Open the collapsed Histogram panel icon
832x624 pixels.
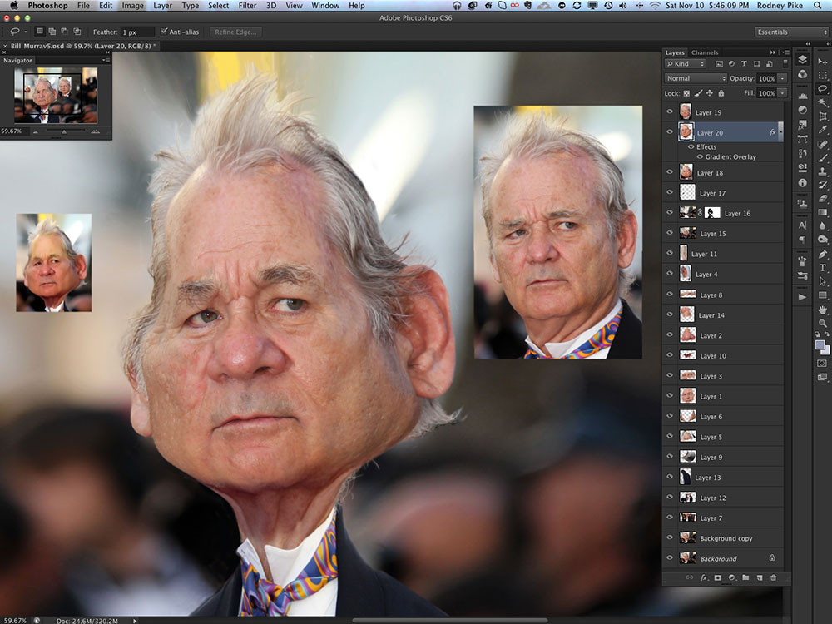click(x=802, y=96)
